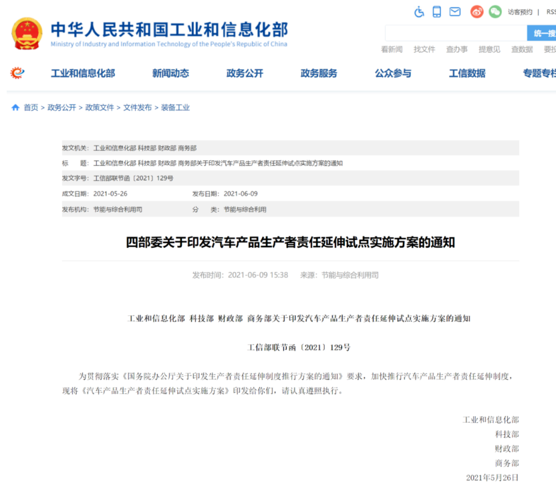Click the 来源：节能与综合利用司 text

coord(339,275)
